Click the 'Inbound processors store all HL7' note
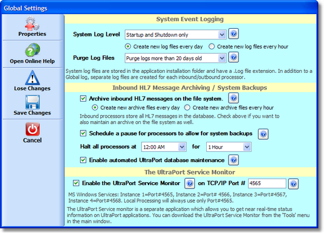 point(180,119)
